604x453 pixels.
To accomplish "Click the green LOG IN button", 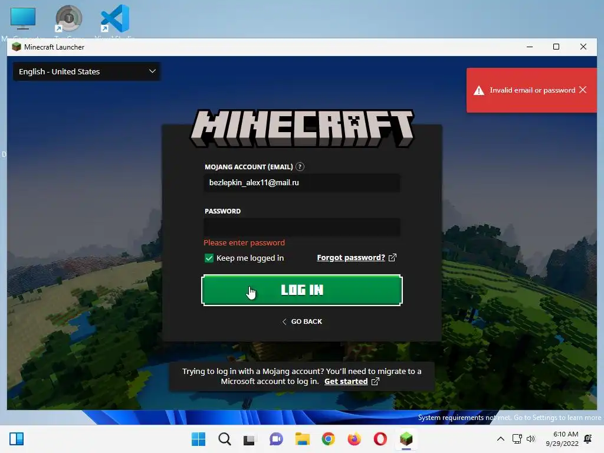I will [x=301, y=290].
